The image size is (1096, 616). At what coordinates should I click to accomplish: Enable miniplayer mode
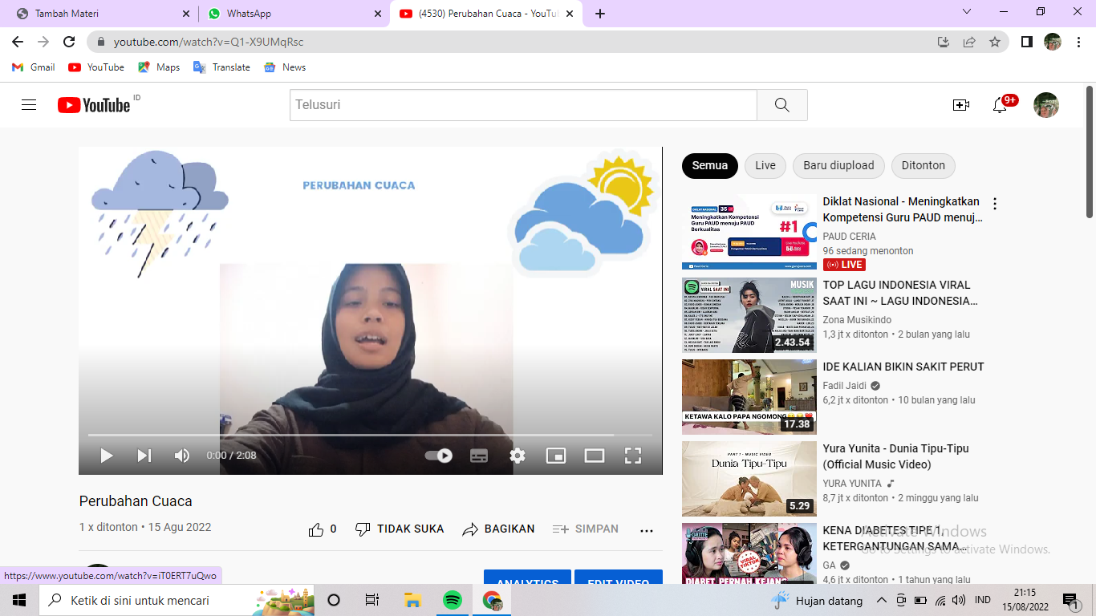pyautogui.click(x=556, y=456)
